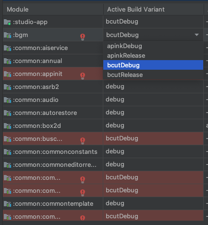Select the :common:busc... module name

coord(37,139)
